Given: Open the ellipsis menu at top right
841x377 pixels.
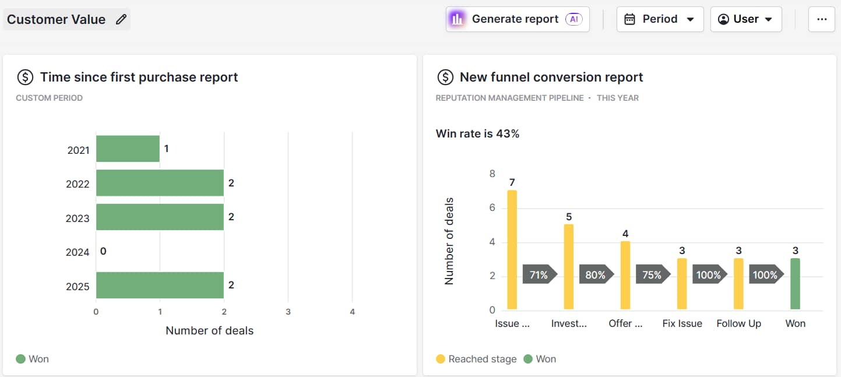Looking at the screenshot, I should click(821, 20).
